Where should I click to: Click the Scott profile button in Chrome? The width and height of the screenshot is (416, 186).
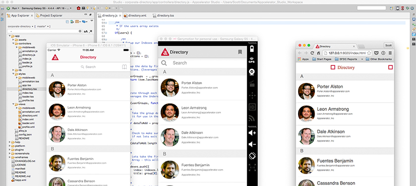pos(388,46)
